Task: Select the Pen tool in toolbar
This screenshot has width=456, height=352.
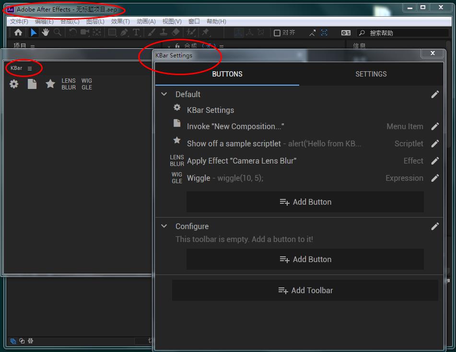Action: [124, 33]
